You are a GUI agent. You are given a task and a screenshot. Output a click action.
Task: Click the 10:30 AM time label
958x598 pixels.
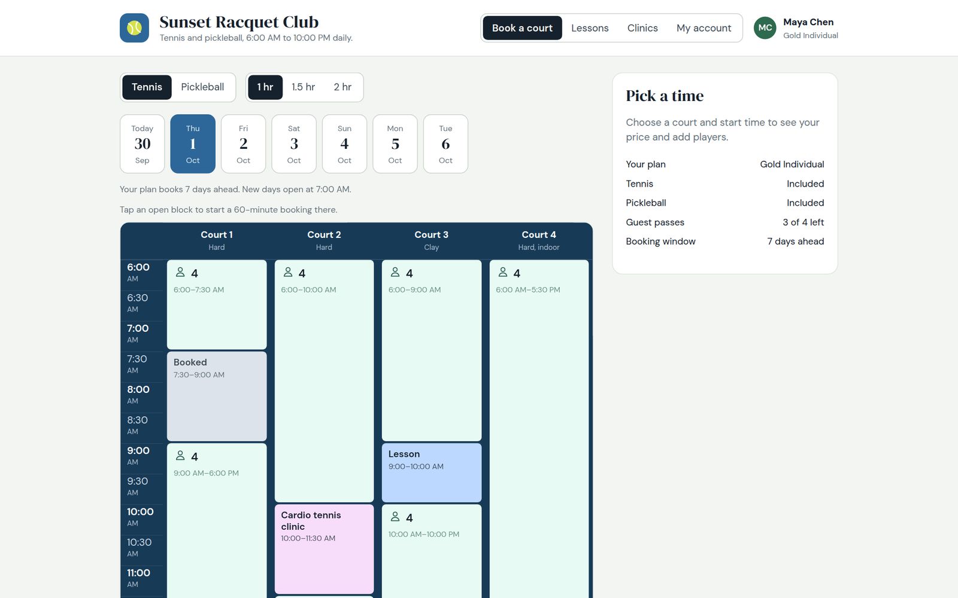pyautogui.click(x=139, y=547)
